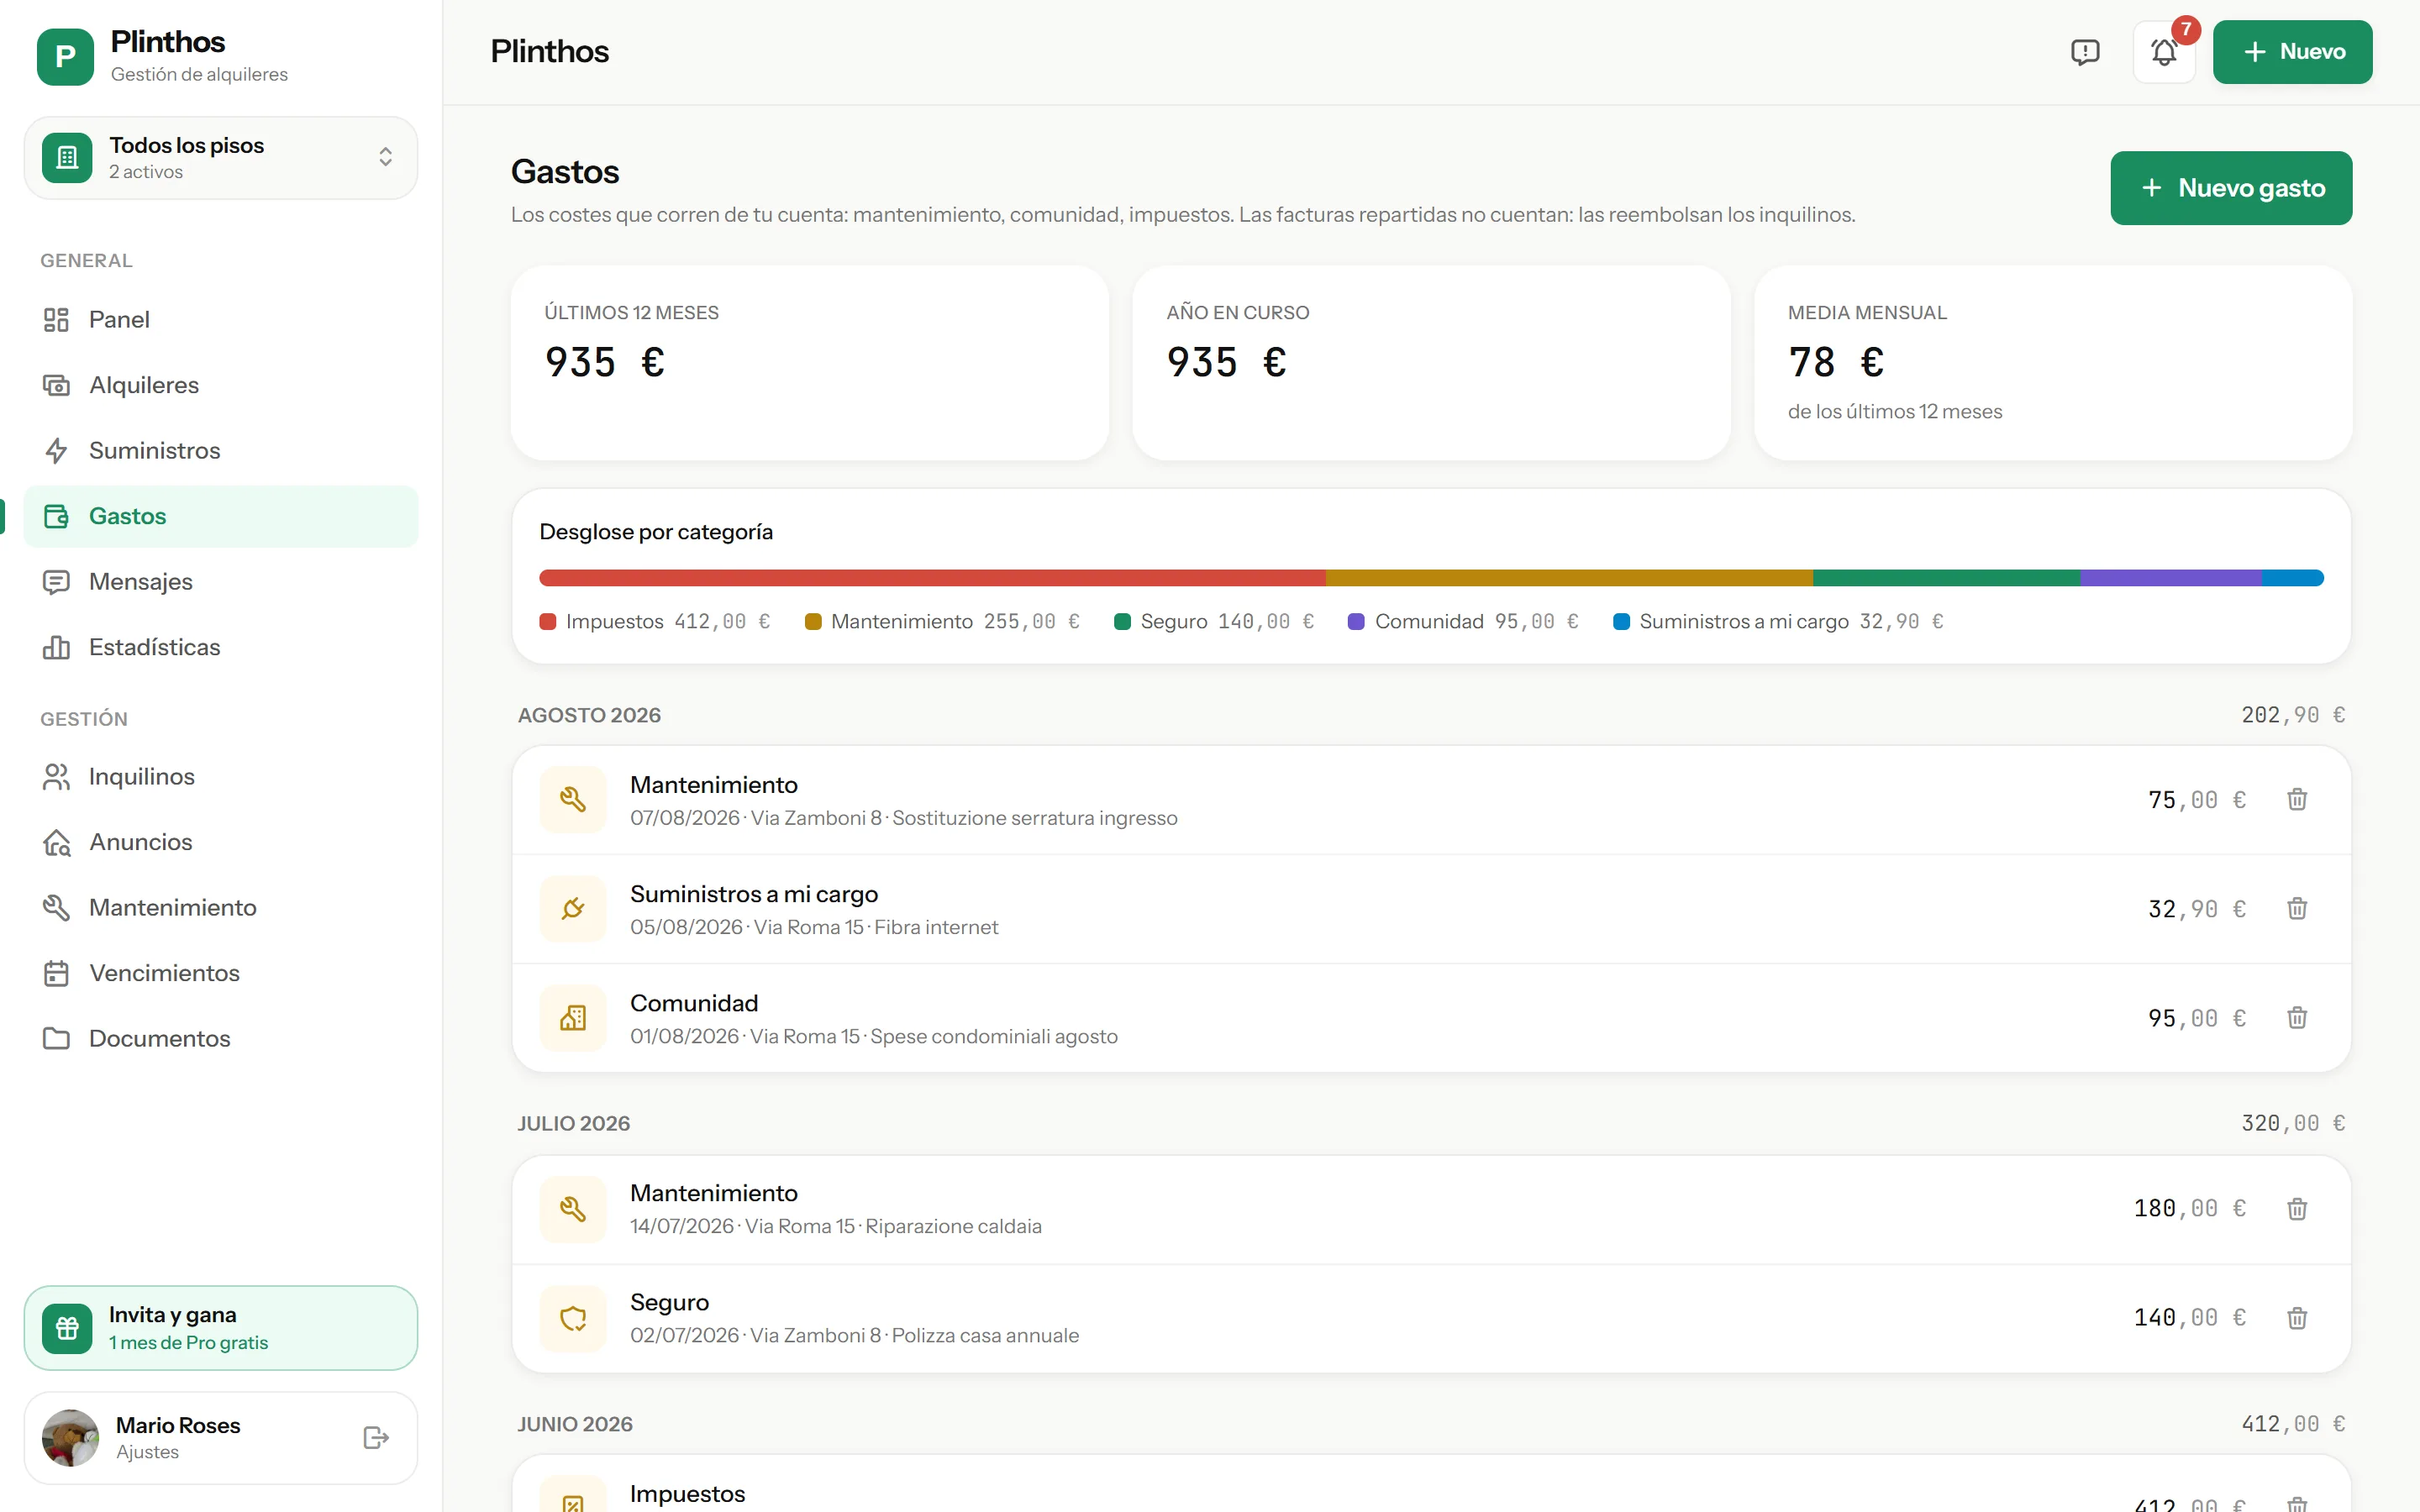Viewport: 2420px width, 1512px height.
Task: Click the 7 unread notifications badge
Action: [x=2186, y=30]
